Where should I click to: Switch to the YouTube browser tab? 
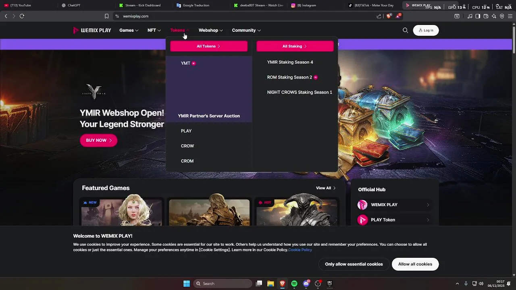pyautogui.click(x=28, y=5)
